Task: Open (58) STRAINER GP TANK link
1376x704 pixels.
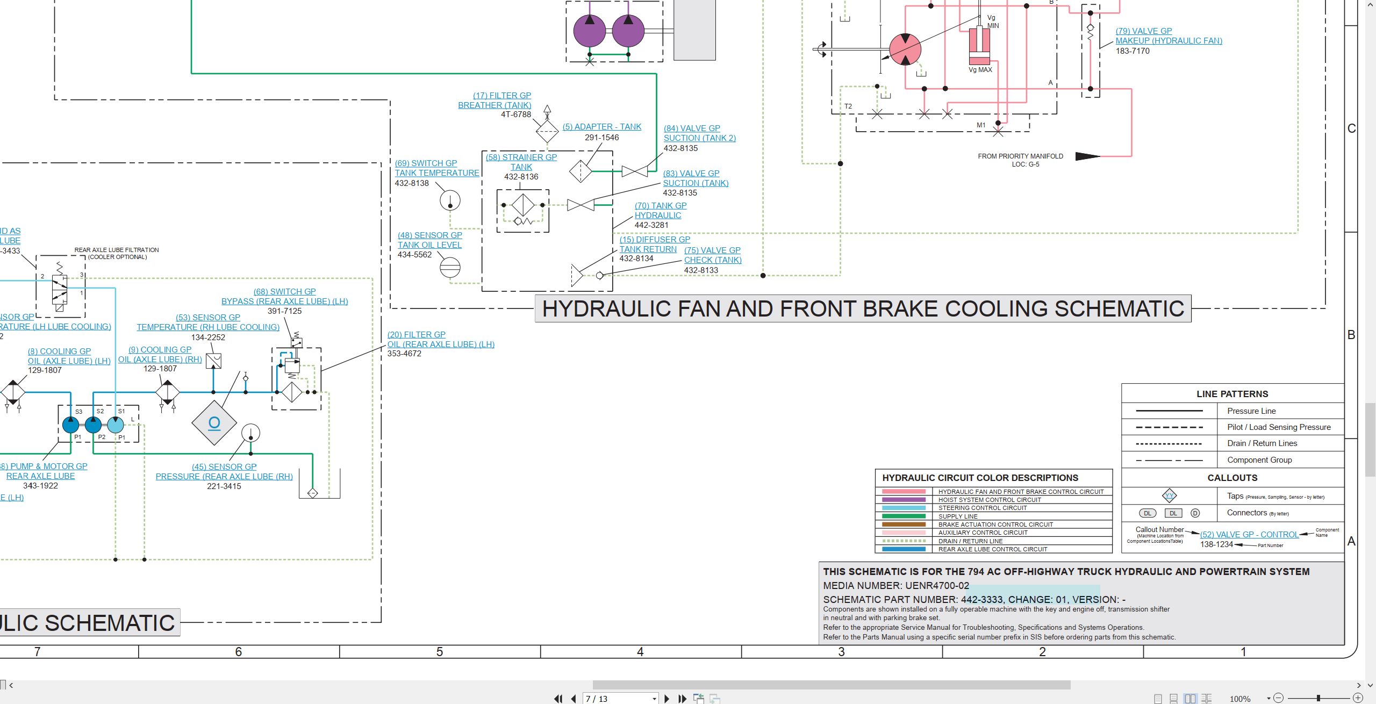Action: tap(521, 162)
